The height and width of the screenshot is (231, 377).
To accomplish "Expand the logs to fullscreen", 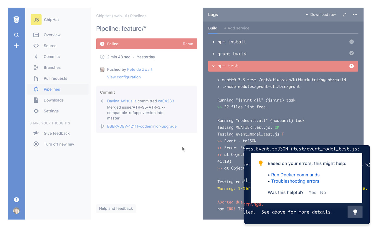I will pyautogui.click(x=344, y=15).
